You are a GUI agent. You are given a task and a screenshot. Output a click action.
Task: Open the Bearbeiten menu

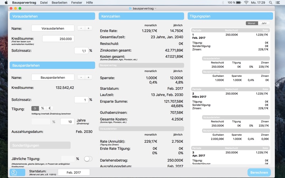tap(59, 2)
